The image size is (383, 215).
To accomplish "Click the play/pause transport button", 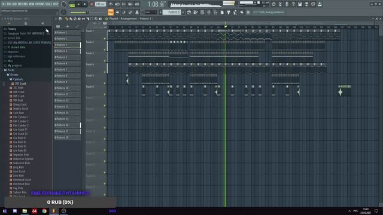I will click(x=78, y=4).
